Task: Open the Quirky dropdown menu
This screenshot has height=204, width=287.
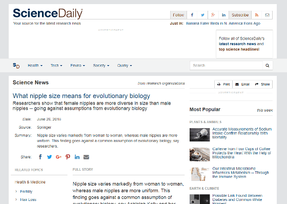Action: 125,66
